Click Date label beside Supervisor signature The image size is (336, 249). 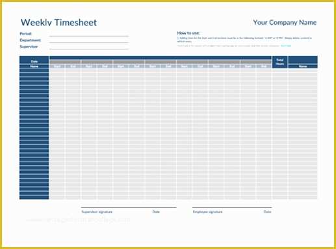pos(156,212)
